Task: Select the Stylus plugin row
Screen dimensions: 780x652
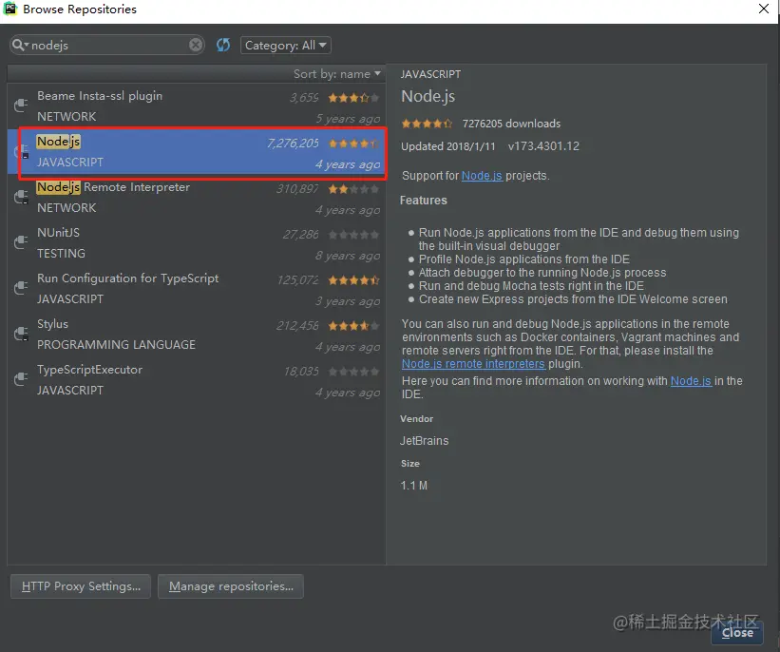Action: click(x=197, y=335)
